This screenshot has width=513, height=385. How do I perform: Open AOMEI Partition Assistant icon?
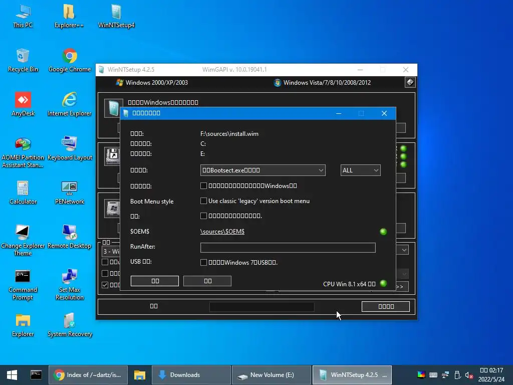(x=23, y=152)
